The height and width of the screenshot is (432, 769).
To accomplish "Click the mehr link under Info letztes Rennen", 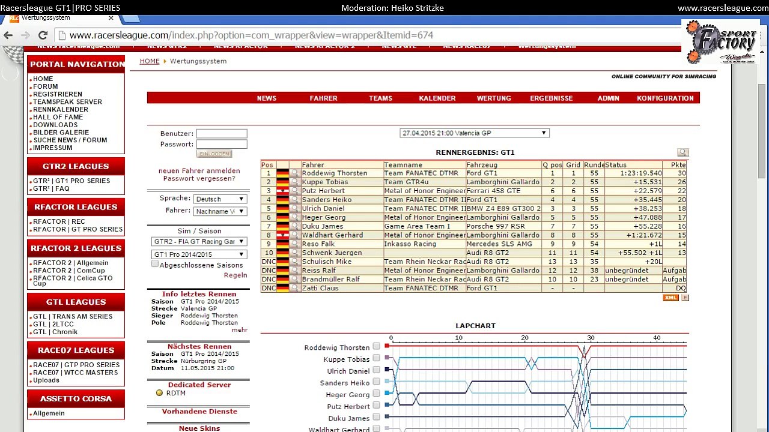I will [x=240, y=330].
